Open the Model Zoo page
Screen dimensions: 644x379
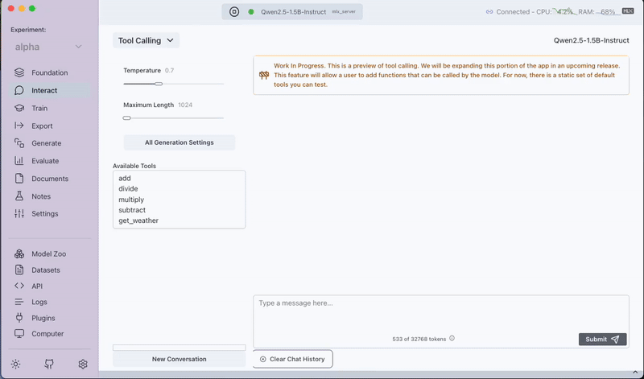(47, 253)
